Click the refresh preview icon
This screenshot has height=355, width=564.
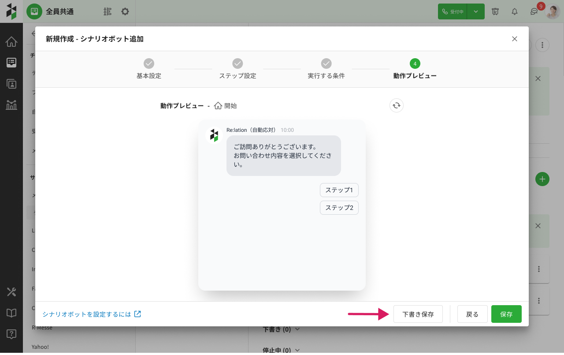[x=397, y=105]
